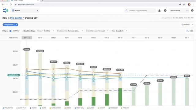196x110 pixels.
Task: Click the Clari logo icon
Action: coord(6,10)
